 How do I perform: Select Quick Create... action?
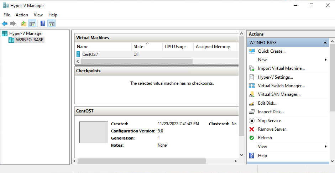click(x=272, y=51)
